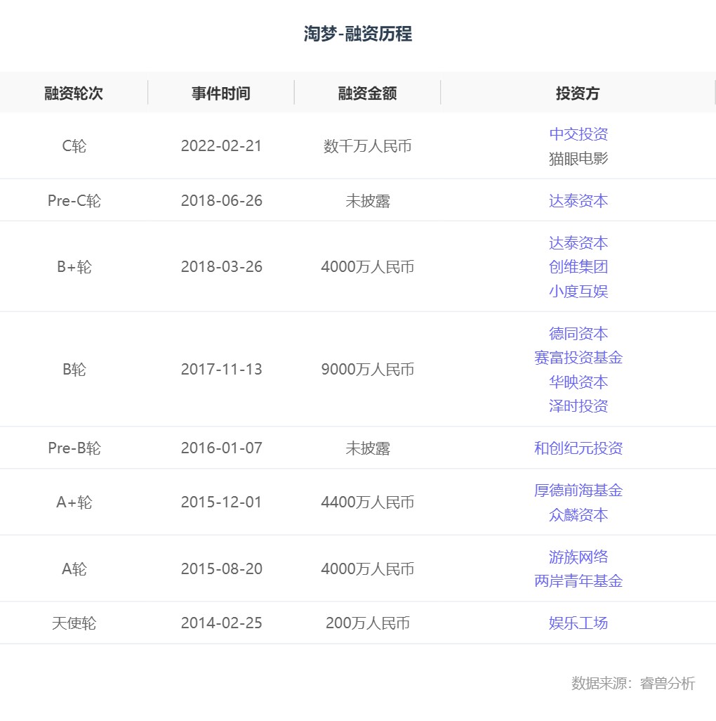Screen dimensions: 716x721
Task: Open the 中交投资 investor link
Action: [x=578, y=134]
